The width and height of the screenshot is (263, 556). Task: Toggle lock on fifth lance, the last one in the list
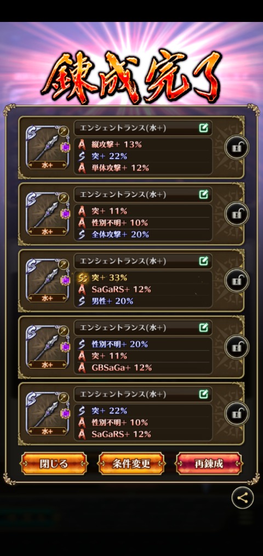coord(237,413)
